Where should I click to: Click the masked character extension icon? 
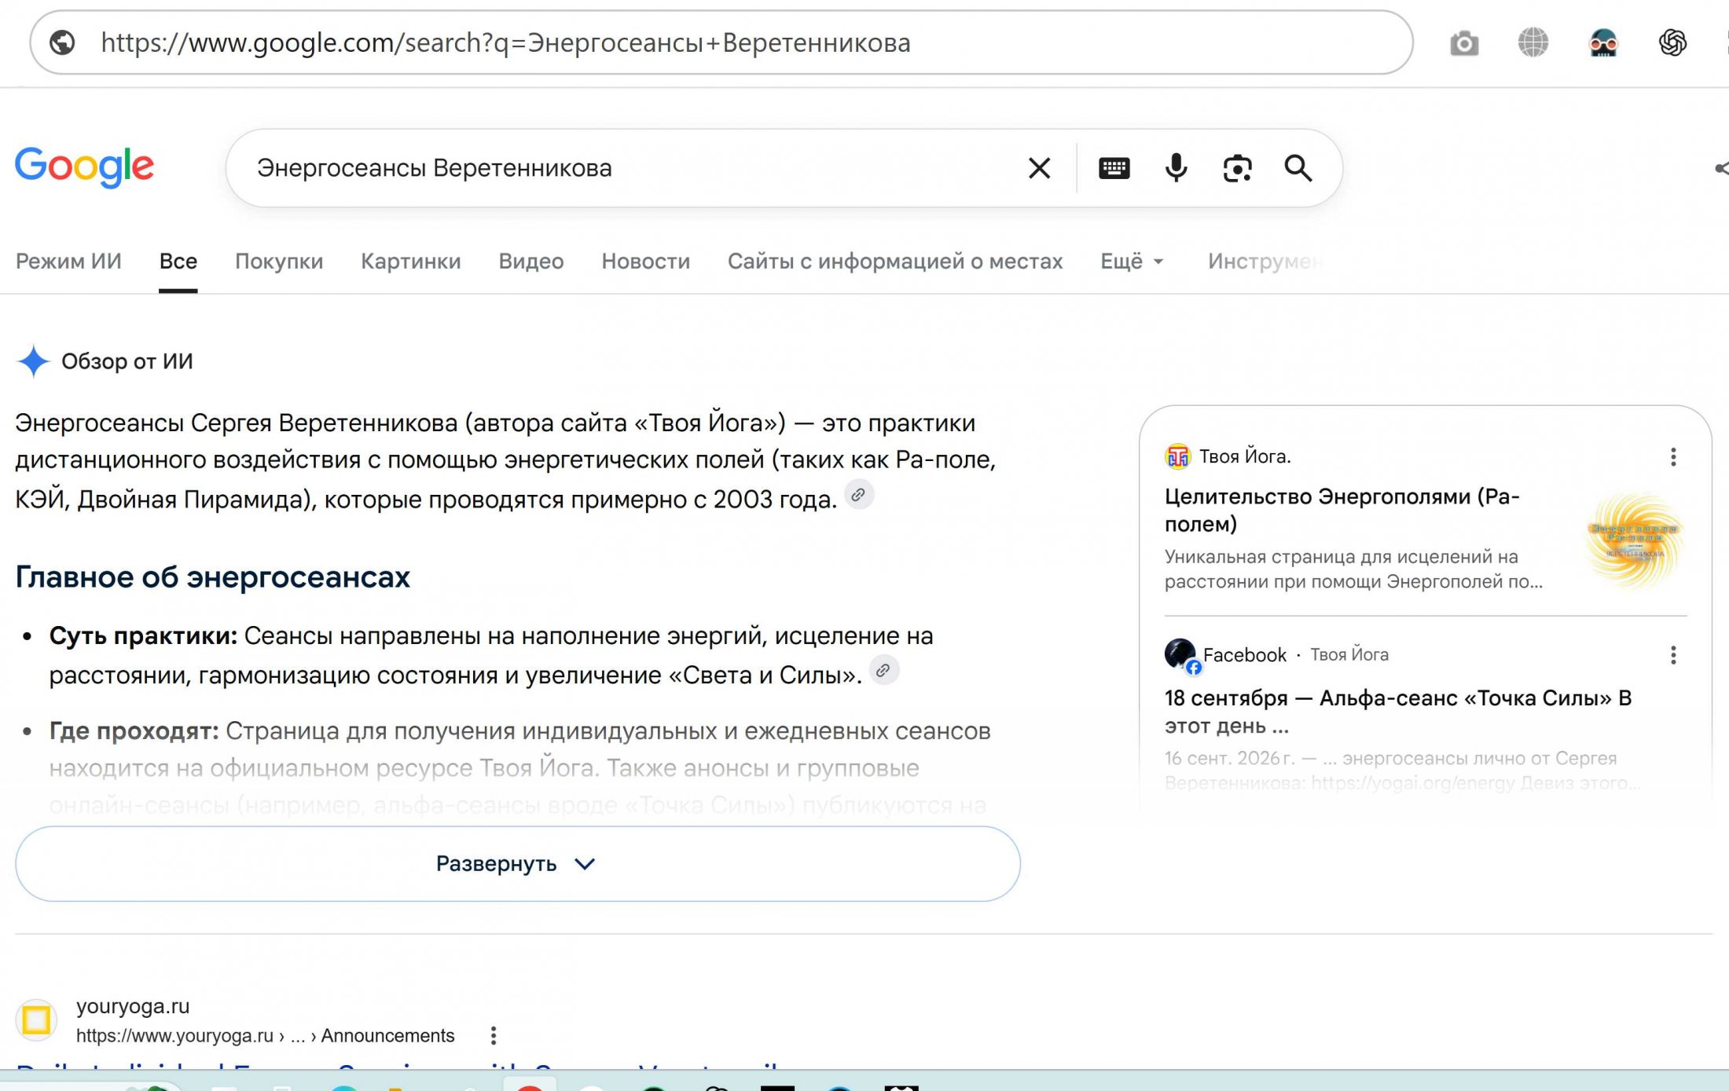[x=1603, y=42]
